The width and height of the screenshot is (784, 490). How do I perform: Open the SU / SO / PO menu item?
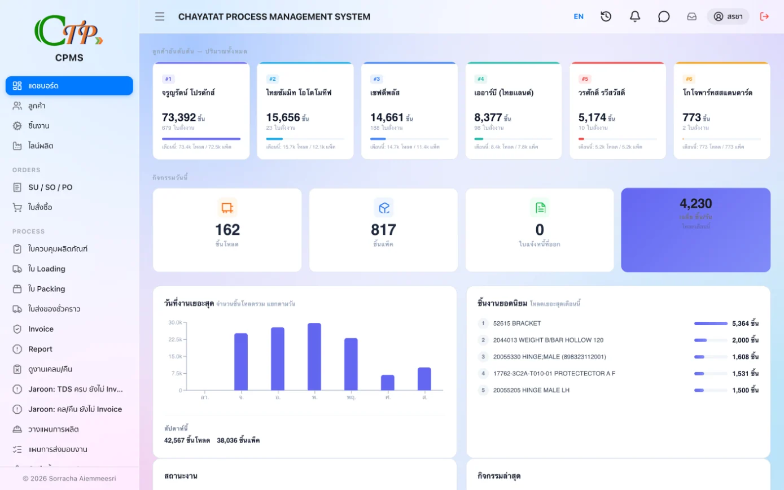[69, 187]
